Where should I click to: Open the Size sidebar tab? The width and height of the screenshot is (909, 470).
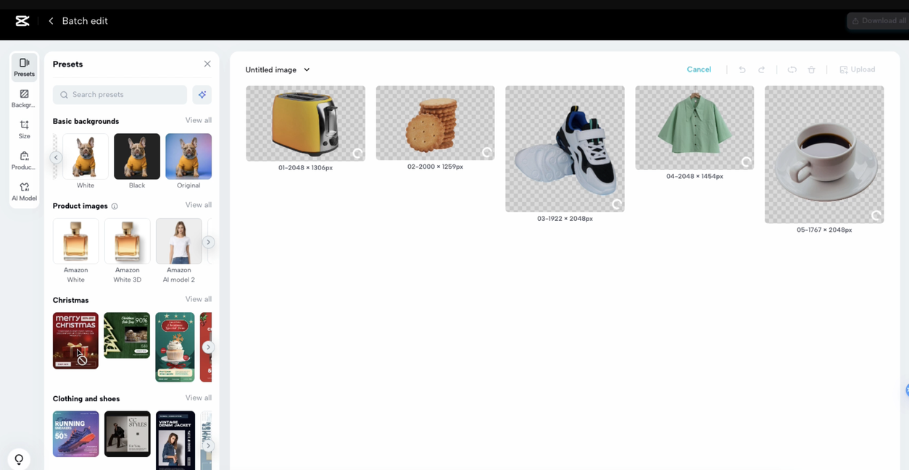[24, 130]
